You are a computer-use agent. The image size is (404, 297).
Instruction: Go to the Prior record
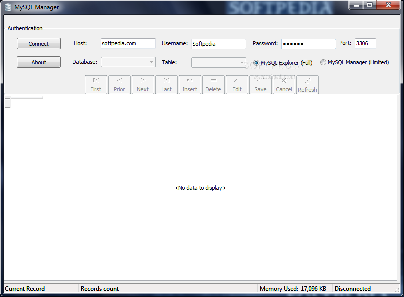pyautogui.click(x=119, y=85)
